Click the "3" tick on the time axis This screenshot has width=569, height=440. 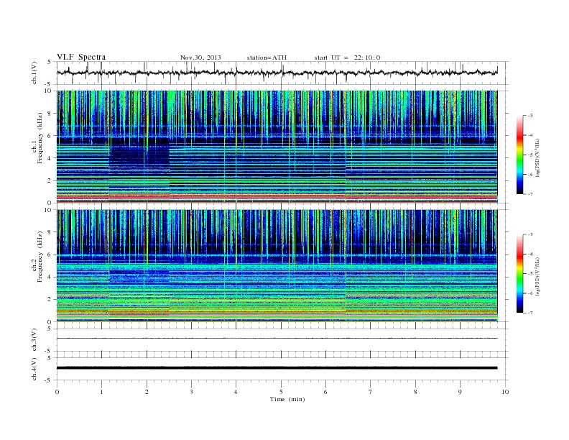click(191, 392)
